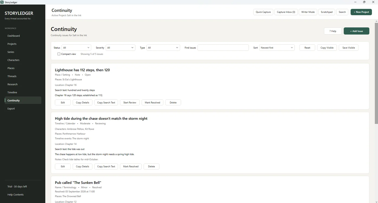The width and height of the screenshot is (378, 203).
Task: Open the Type filter dropdown
Action: 163,48
